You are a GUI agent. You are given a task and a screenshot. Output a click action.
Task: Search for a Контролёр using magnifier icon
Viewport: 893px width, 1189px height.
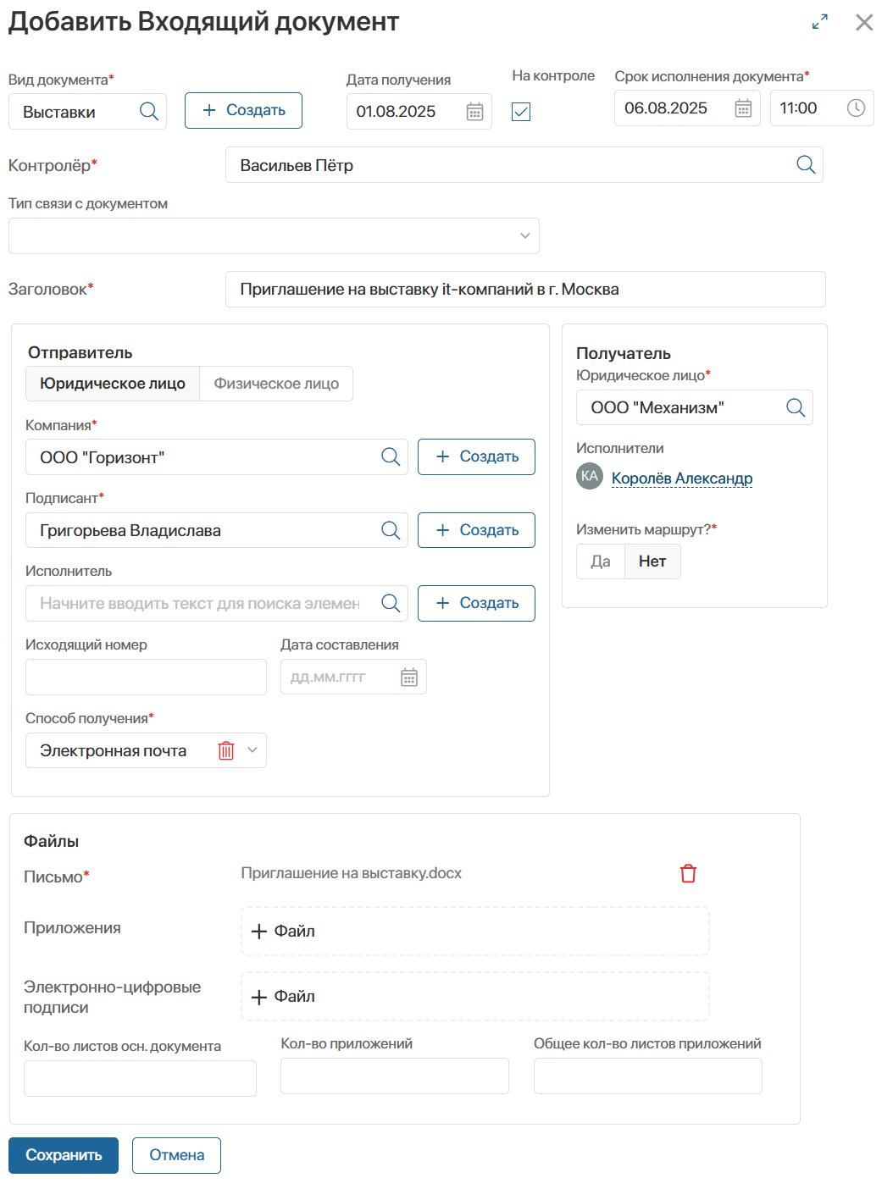[804, 164]
